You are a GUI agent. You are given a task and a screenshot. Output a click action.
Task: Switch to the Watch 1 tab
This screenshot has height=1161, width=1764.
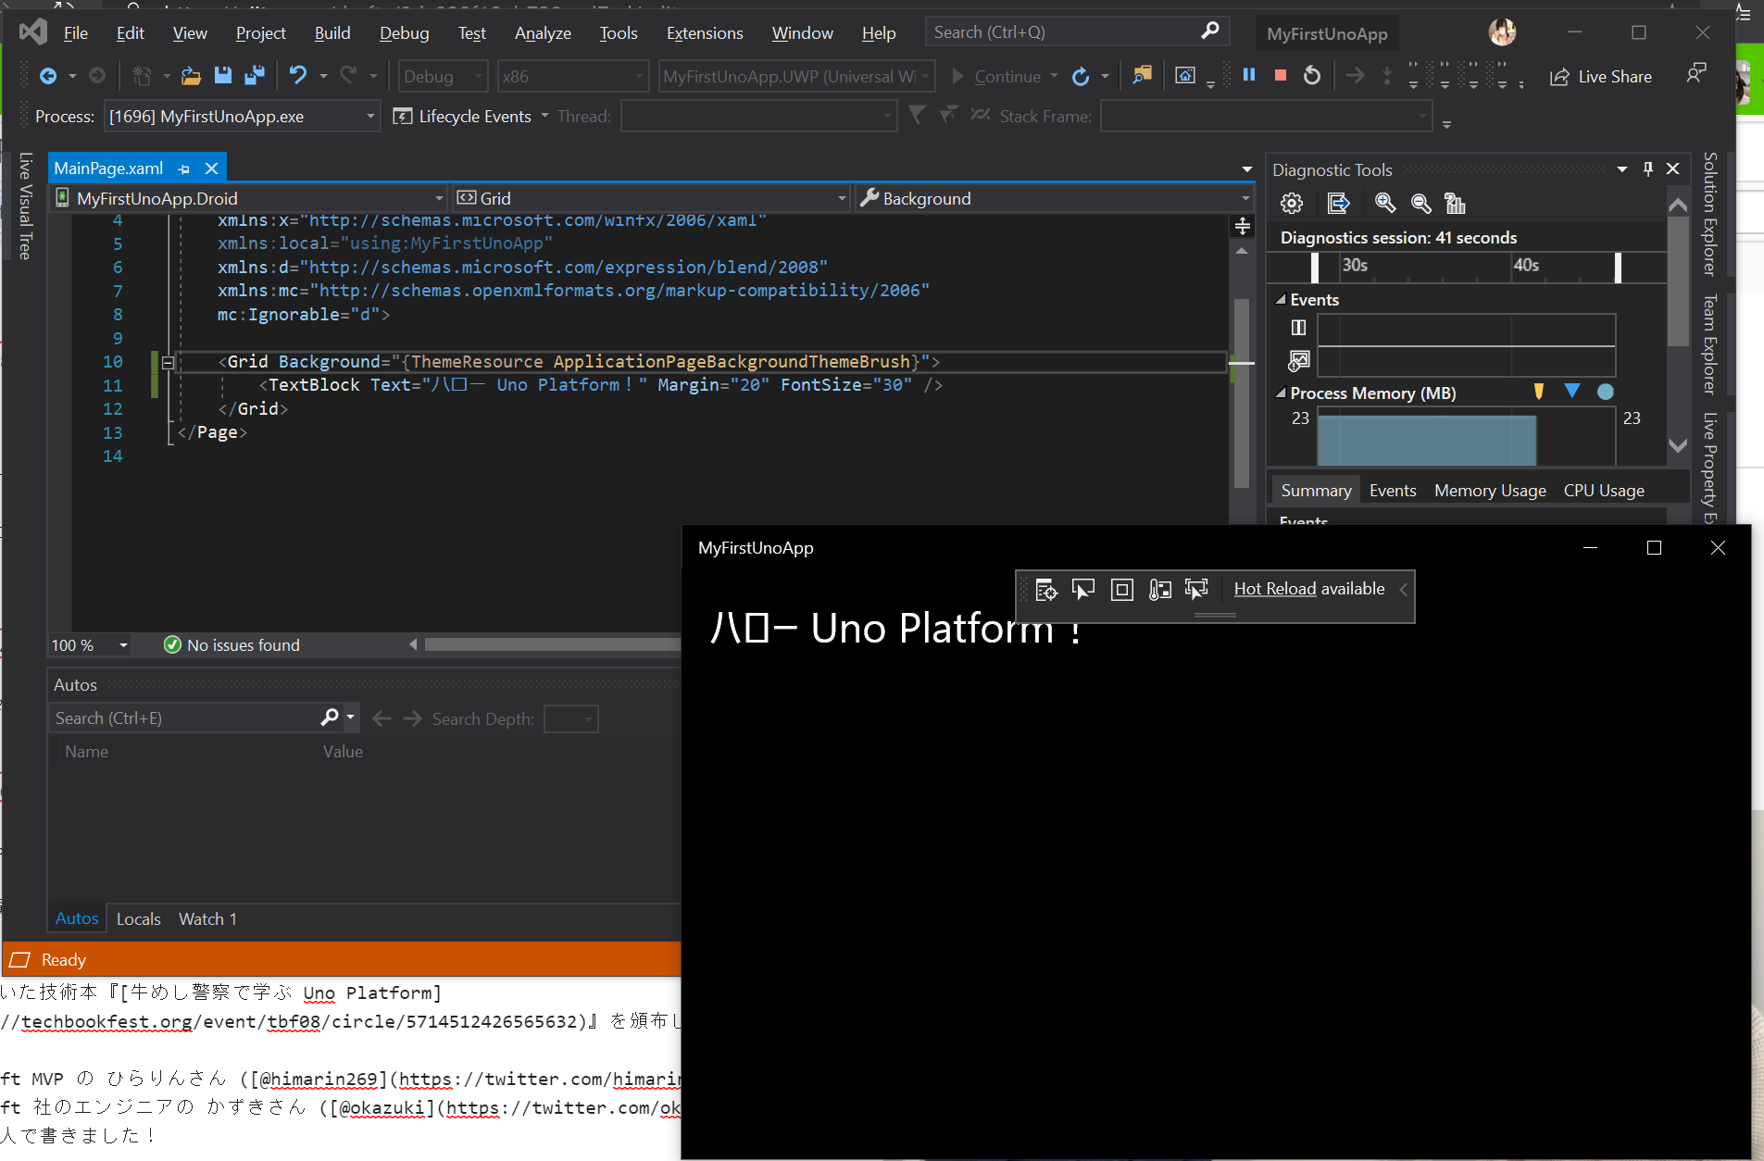tap(207, 918)
